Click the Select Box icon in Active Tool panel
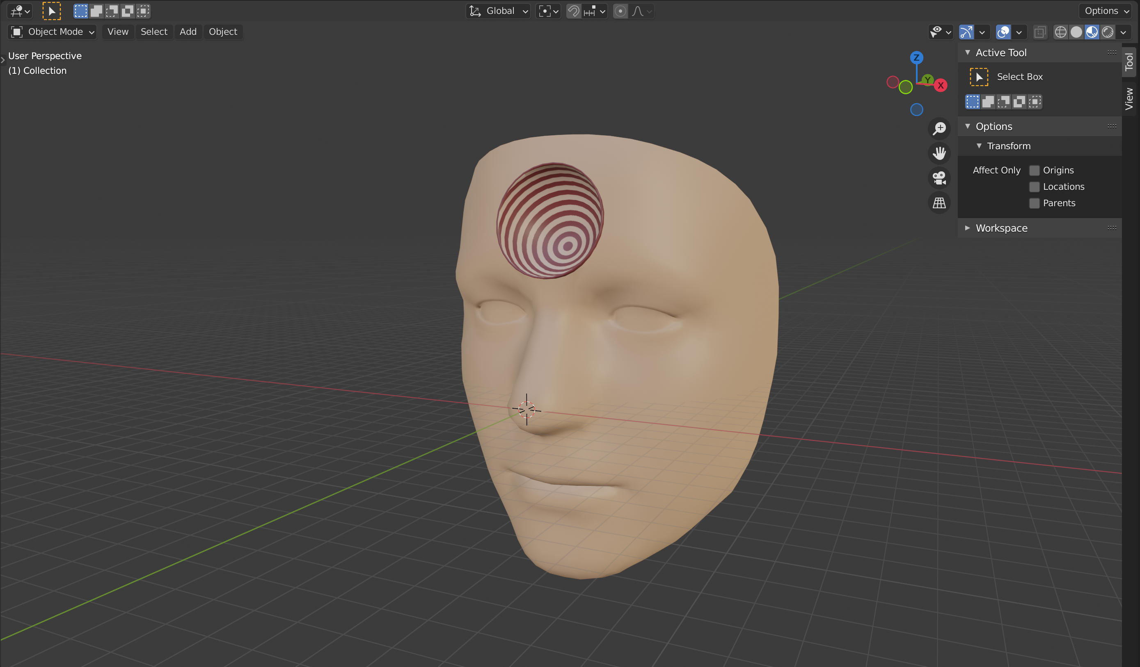 point(978,77)
